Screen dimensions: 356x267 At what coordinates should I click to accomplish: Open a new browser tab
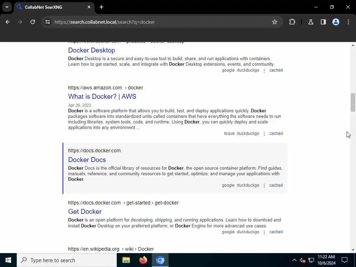coord(102,7)
